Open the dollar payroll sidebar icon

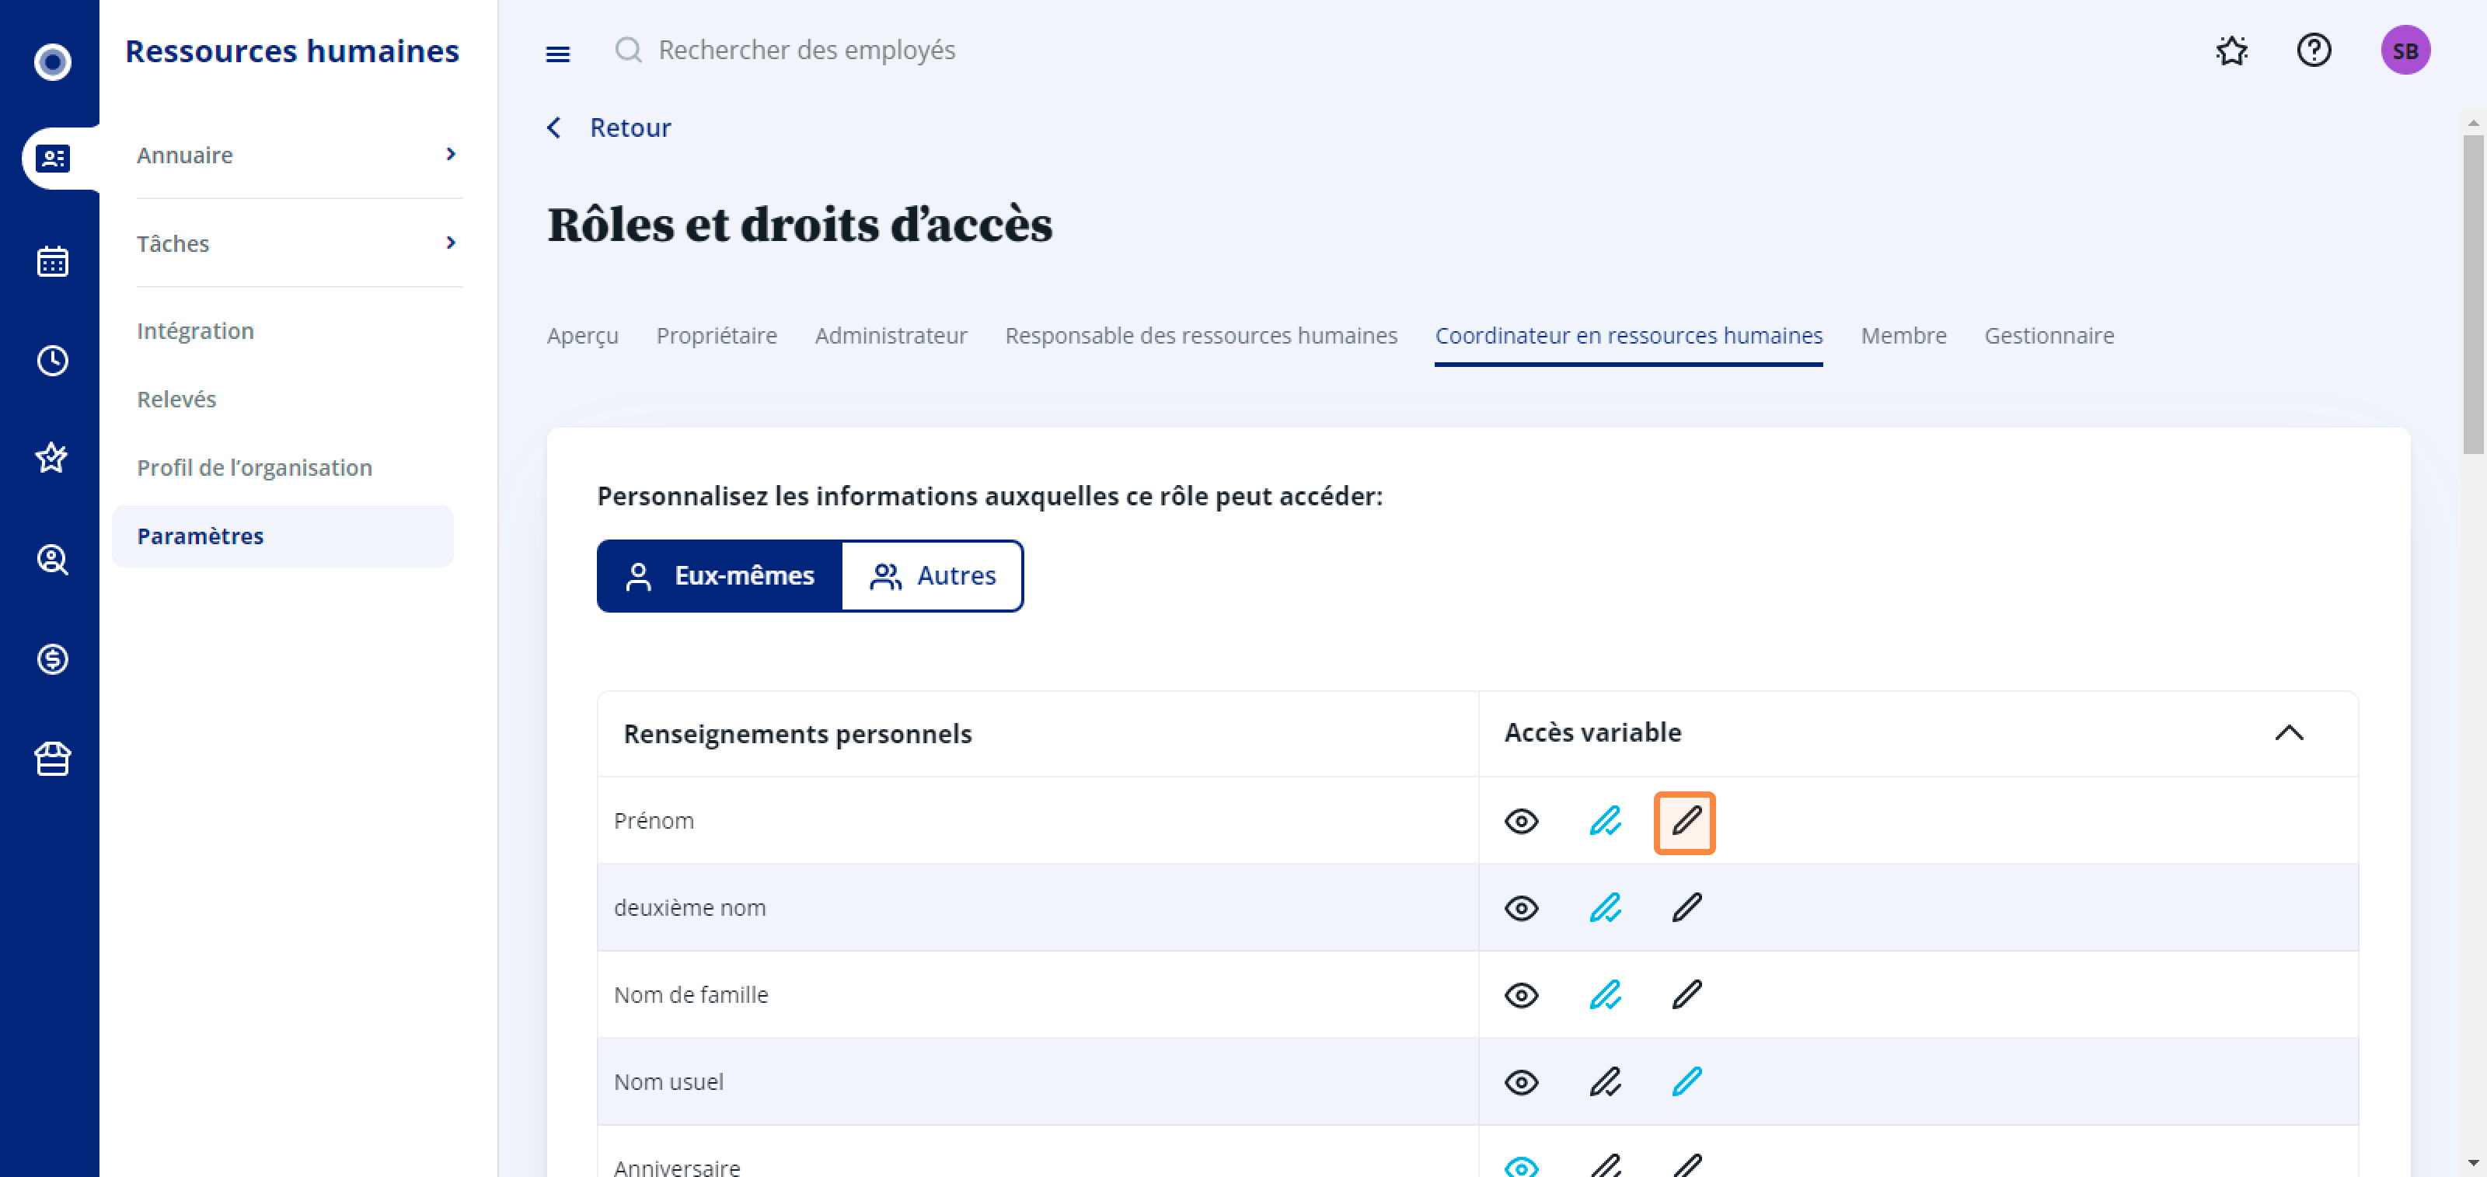click(52, 658)
